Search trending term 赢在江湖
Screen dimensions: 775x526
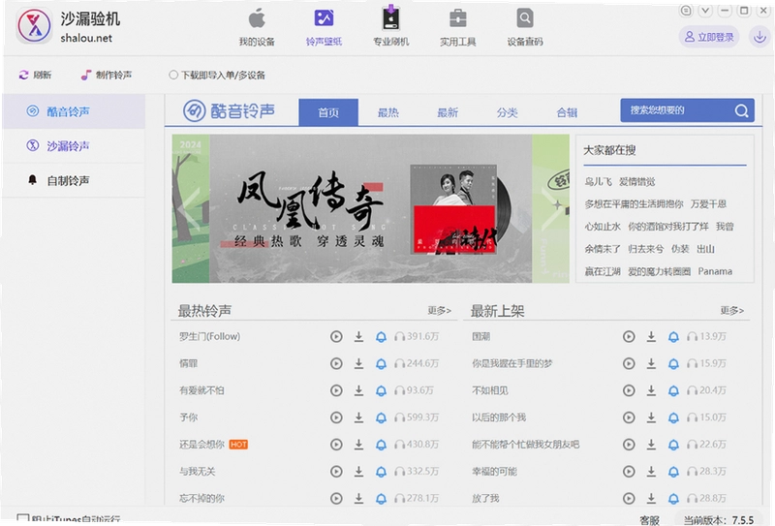[603, 271]
